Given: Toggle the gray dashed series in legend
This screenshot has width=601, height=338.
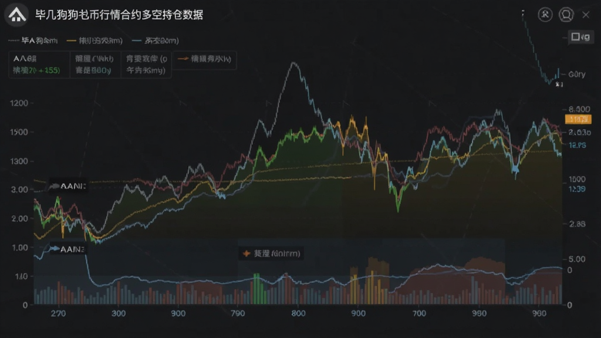Looking at the screenshot, I should (x=33, y=40).
